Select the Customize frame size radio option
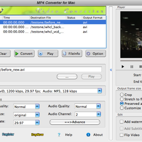 (x=122, y=108)
